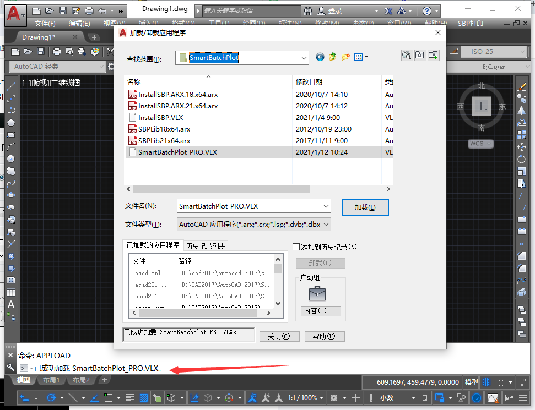Image resolution: width=535 pixels, height=410 pixels.
Task: Click the Close button in dialog
Action: point(279,336)
